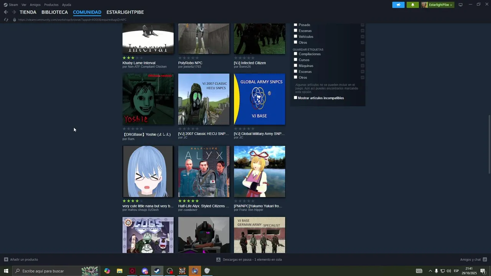491x276 pixels.
Task: Click the microphone icon in system tray
Action: [436, 271]
